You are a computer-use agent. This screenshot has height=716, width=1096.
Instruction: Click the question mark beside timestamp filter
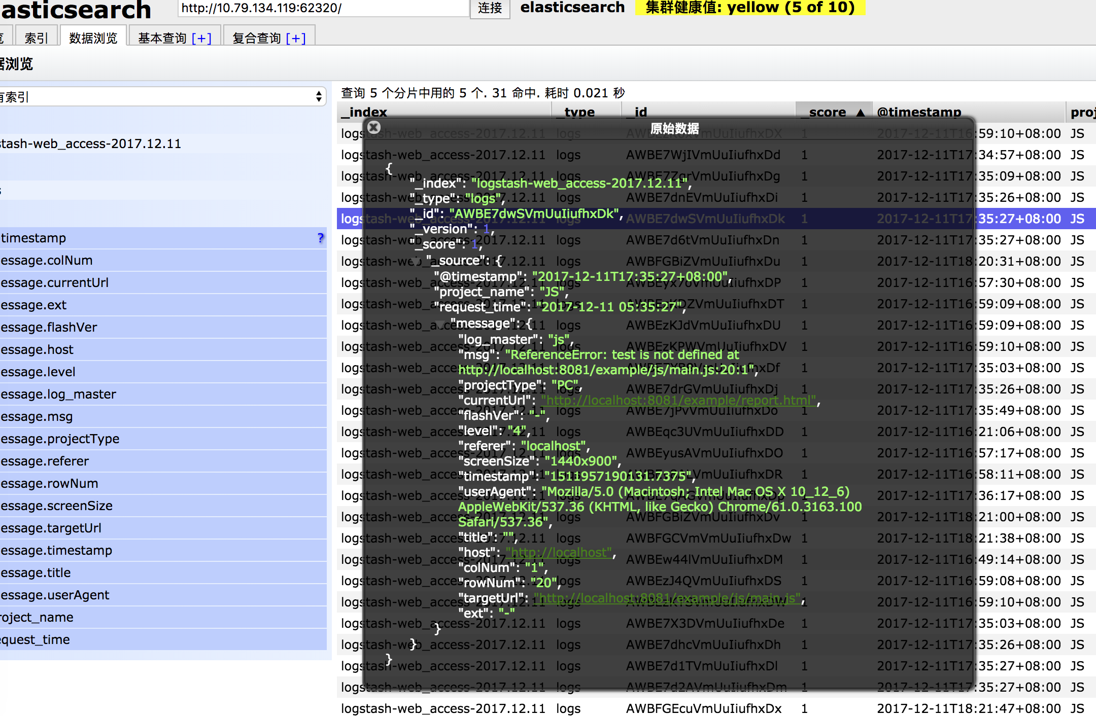pos(320,238)
